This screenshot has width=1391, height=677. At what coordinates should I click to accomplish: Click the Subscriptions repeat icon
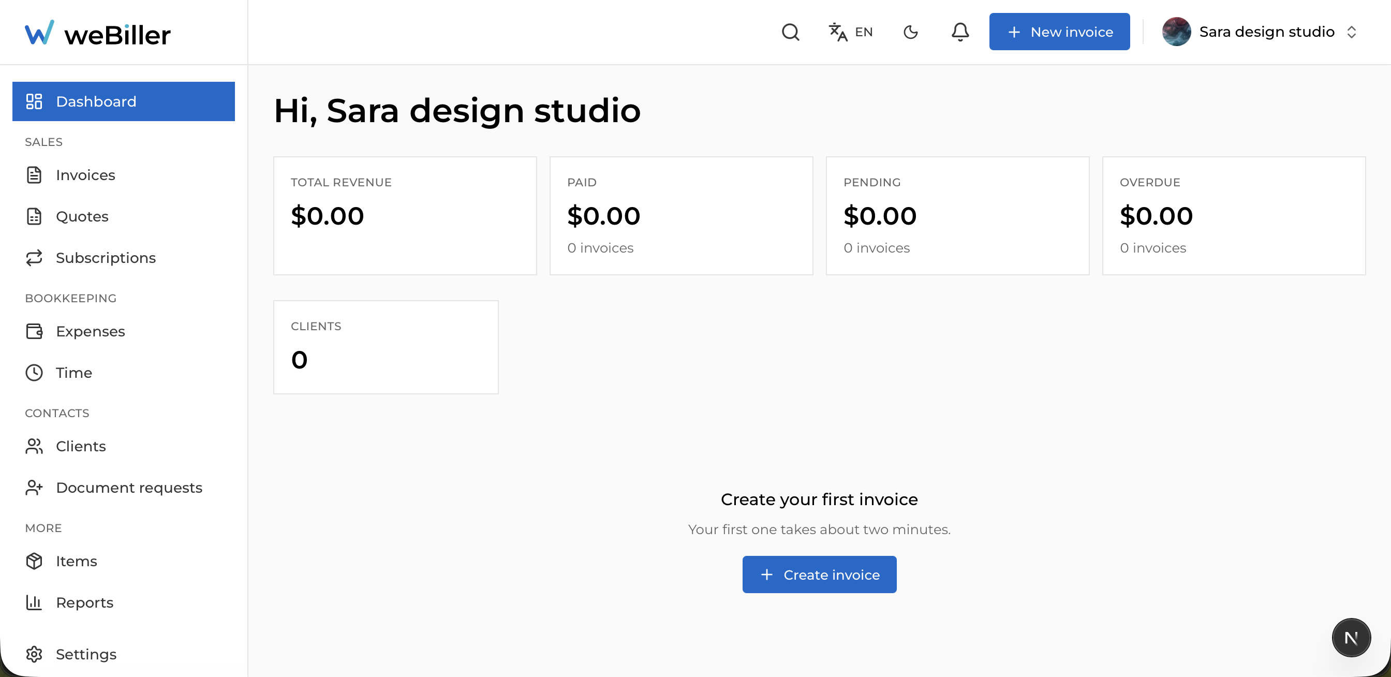(34, 258)
